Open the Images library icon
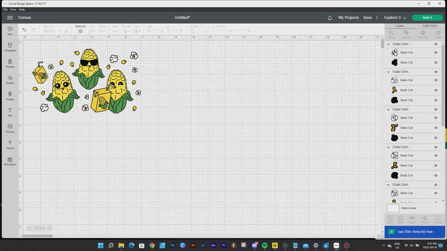Screen dimensions: 447x251 (x=10, y=96)
